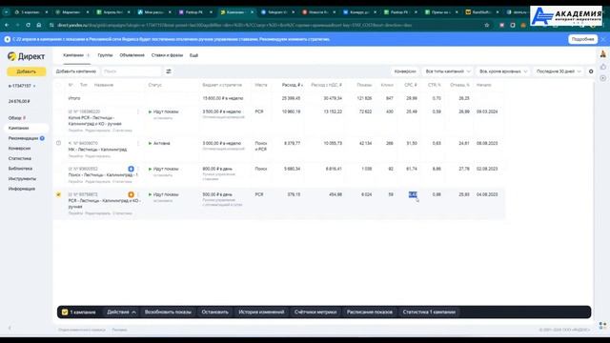Open Обзор in the left sidebar
610x343 pixels.
[x=15, y=118]
